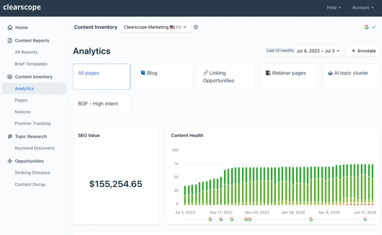The width and height of the screenshot is (382, 235).
Task: Click the Content Reports document icon
Action: 10,40
